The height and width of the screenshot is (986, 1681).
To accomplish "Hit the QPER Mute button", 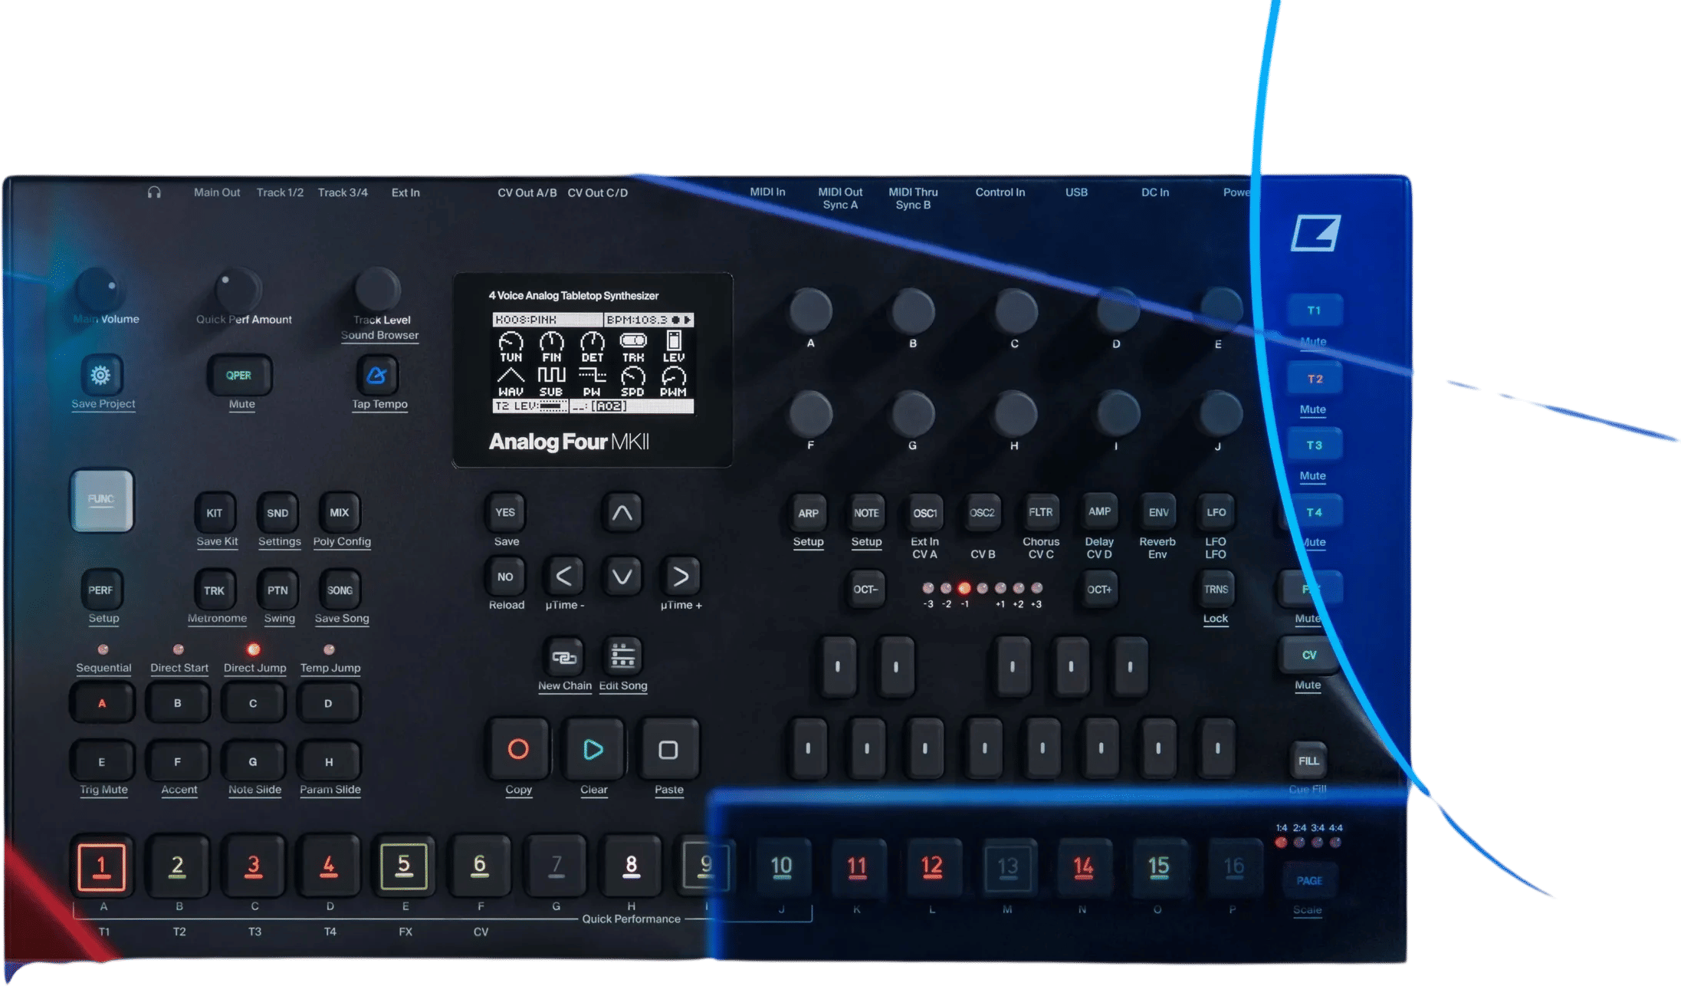I will tap(239, 375).
